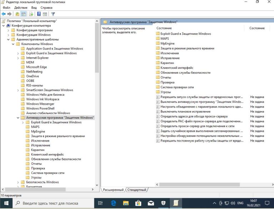Image resolution: width=274 pixels, height=209 pixels.
Task: Open Microsoft Store from the taskbar
Action: coord(138,203)
